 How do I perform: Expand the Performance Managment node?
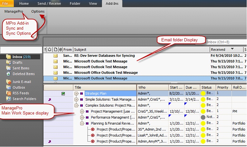click(x=82, y=117)
